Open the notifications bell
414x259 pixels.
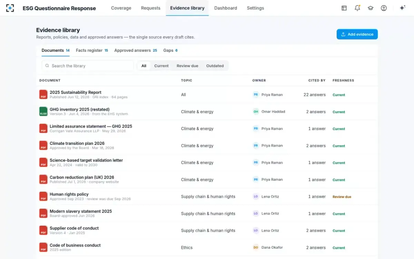point(357,8)
